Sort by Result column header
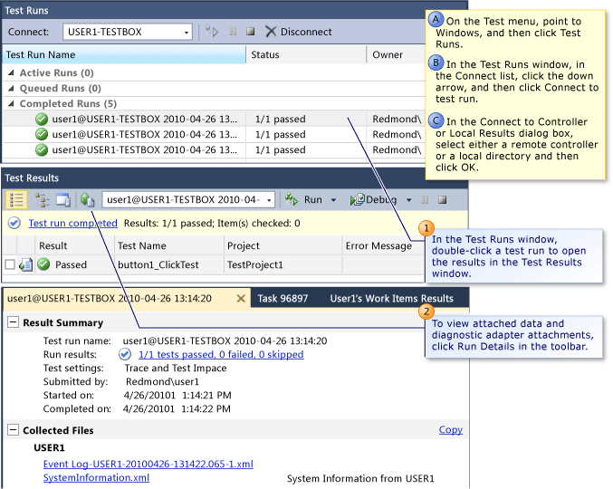The width and height of the screenshot is (613, 489). pyautogui.click(x=74, y=246)
